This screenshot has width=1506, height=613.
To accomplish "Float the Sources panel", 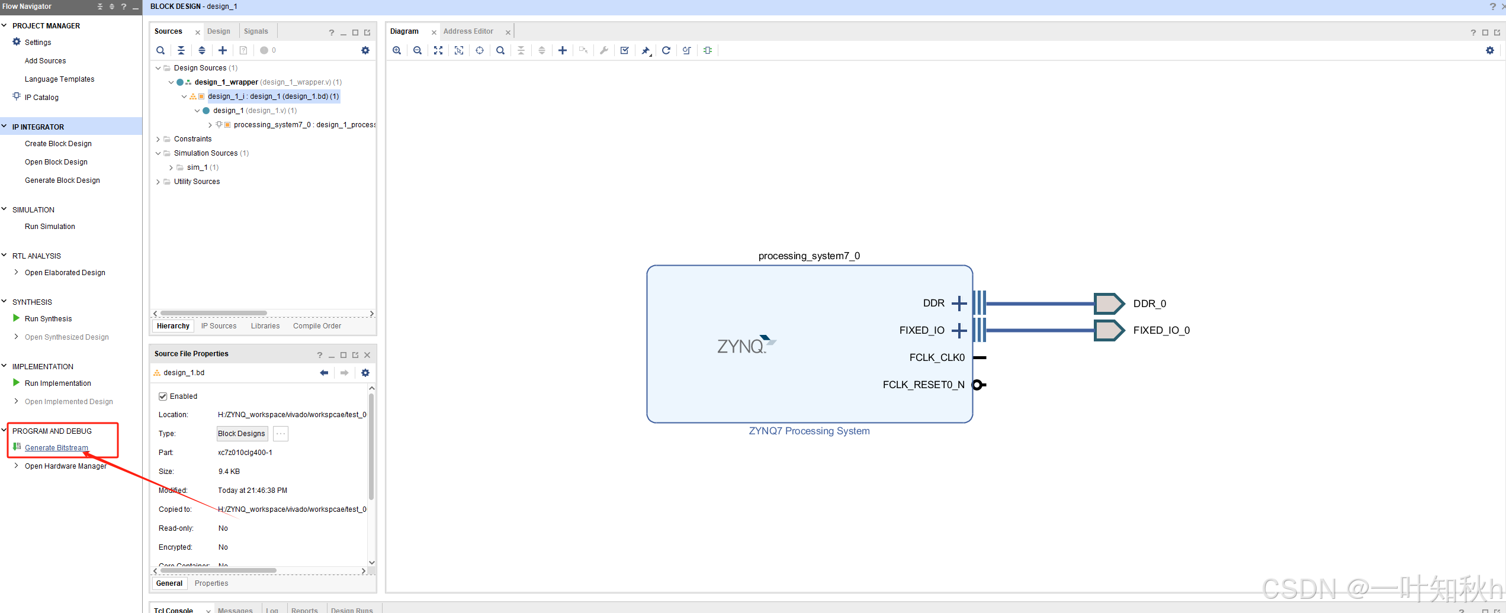I will click(x=367, y=33).
